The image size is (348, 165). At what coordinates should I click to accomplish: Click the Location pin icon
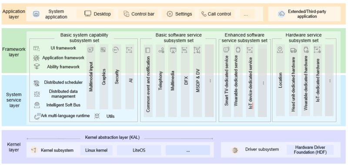click(280, 50)
